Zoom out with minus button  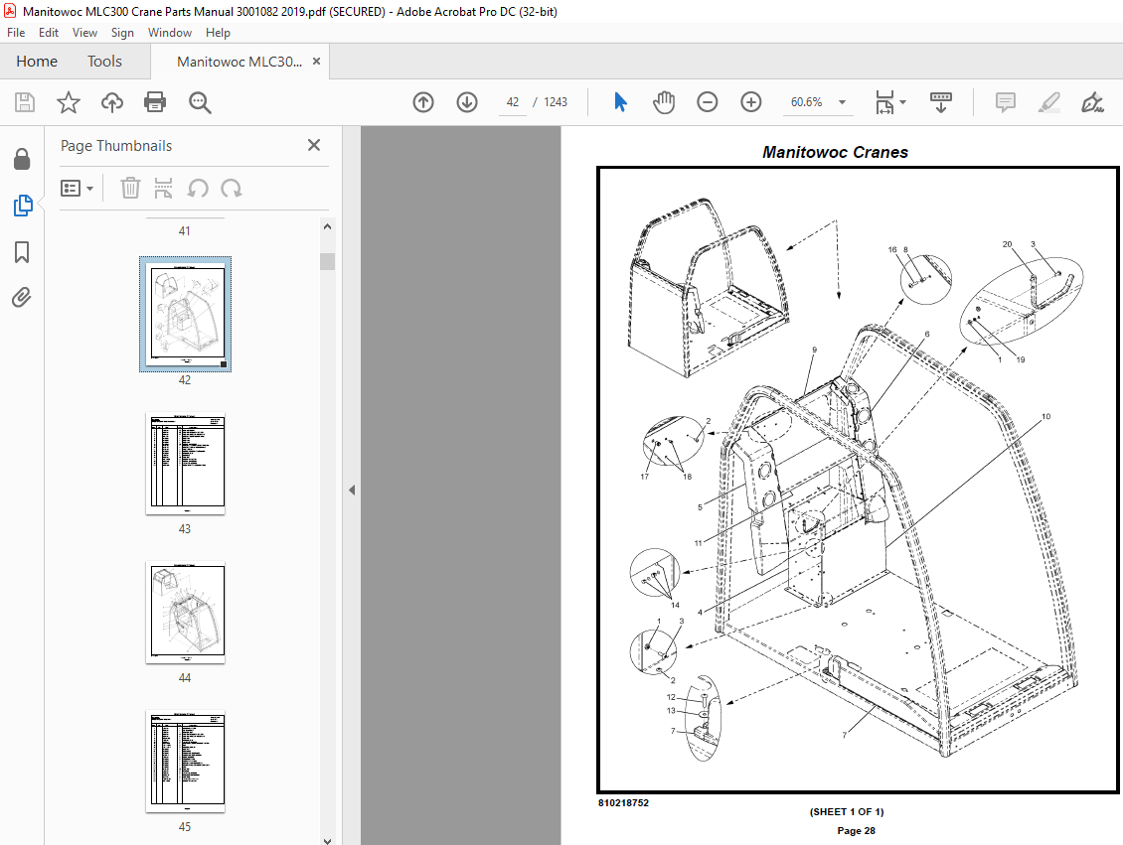coord(707,102)
